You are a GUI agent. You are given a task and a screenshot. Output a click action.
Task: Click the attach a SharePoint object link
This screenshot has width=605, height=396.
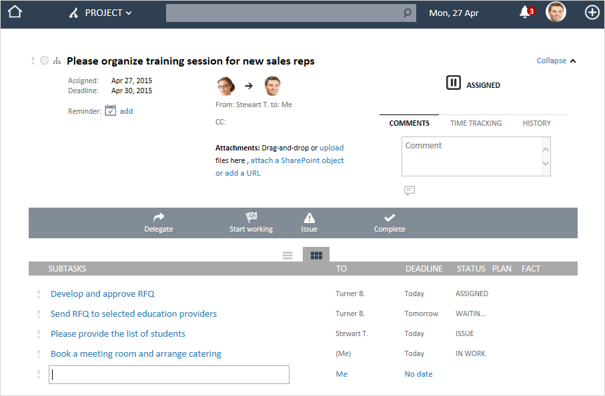point(297,160)
